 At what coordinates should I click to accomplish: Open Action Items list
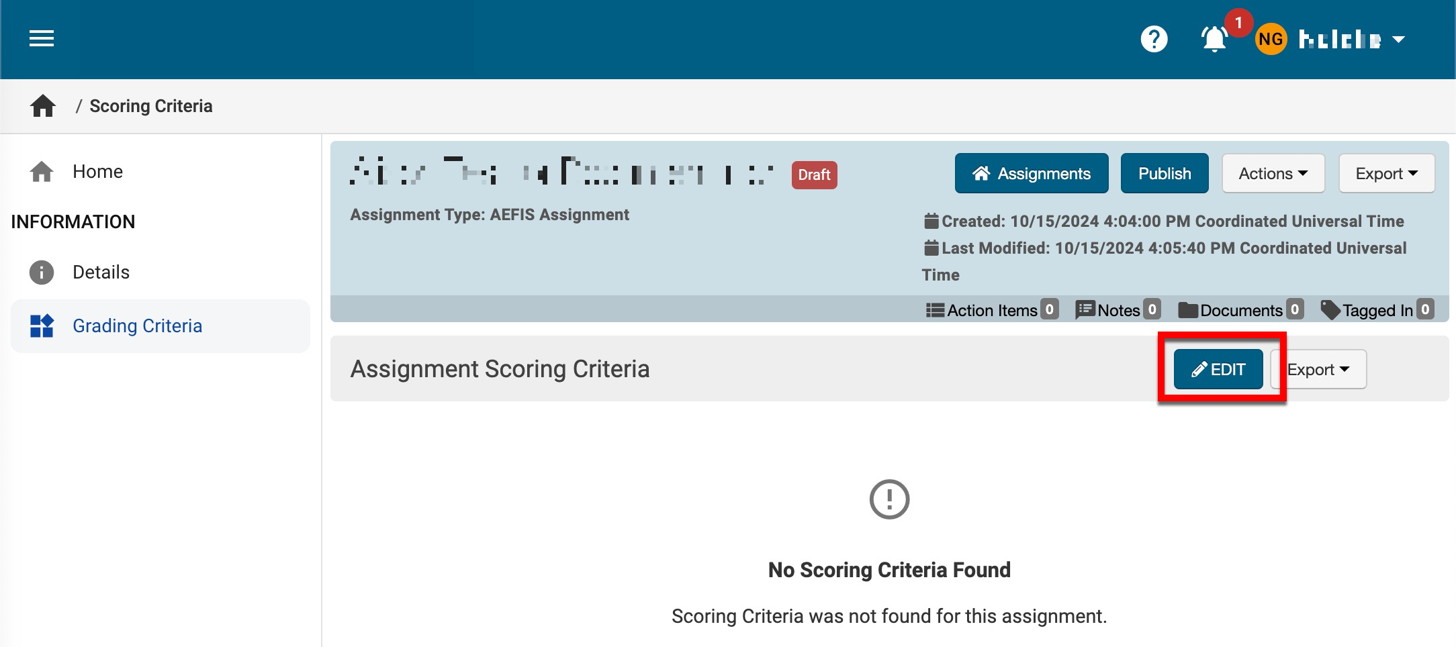[991, 310]
